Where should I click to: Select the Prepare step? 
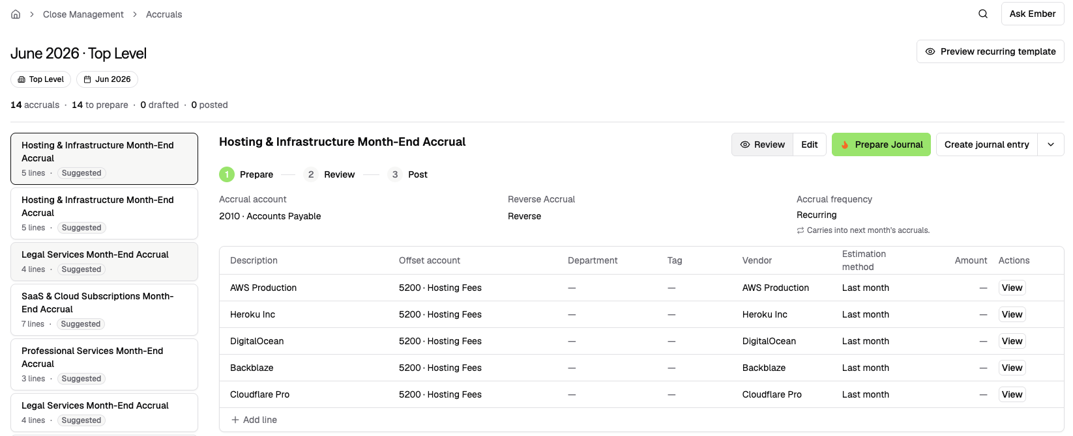(246, 174)
